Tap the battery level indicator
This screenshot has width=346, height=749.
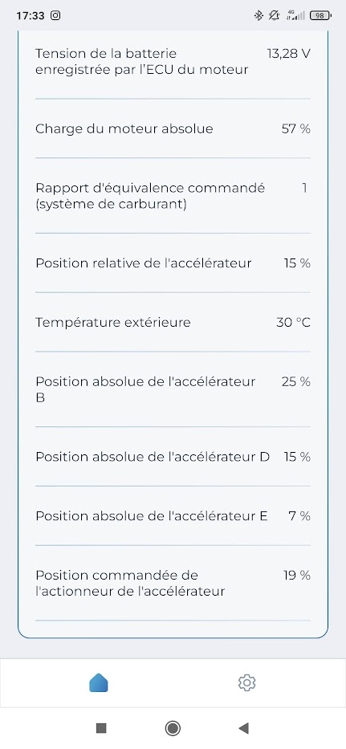(320, 15)
